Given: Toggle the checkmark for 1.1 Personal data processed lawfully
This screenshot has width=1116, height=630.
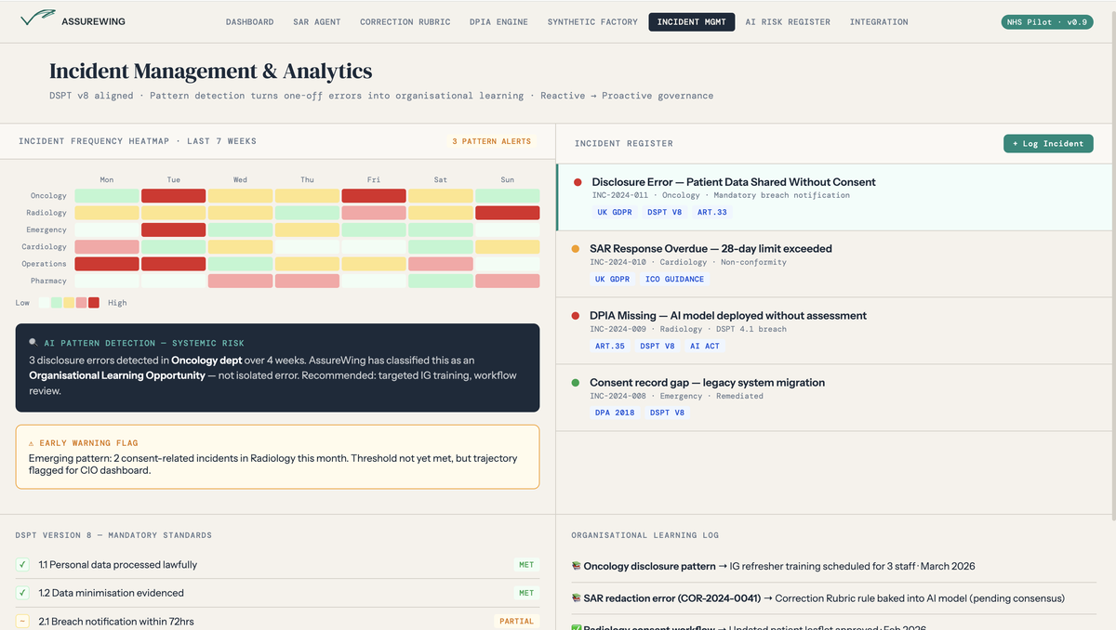Looking at the screenshot, I should [22, 565].
